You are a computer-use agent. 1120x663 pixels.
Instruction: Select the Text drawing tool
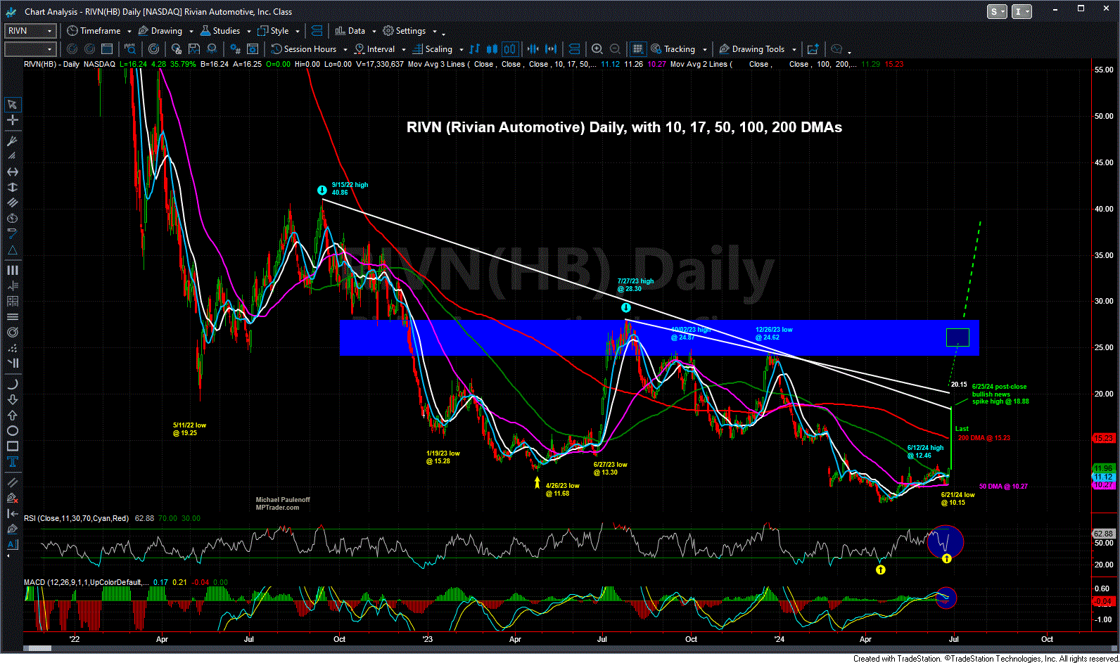12,462
